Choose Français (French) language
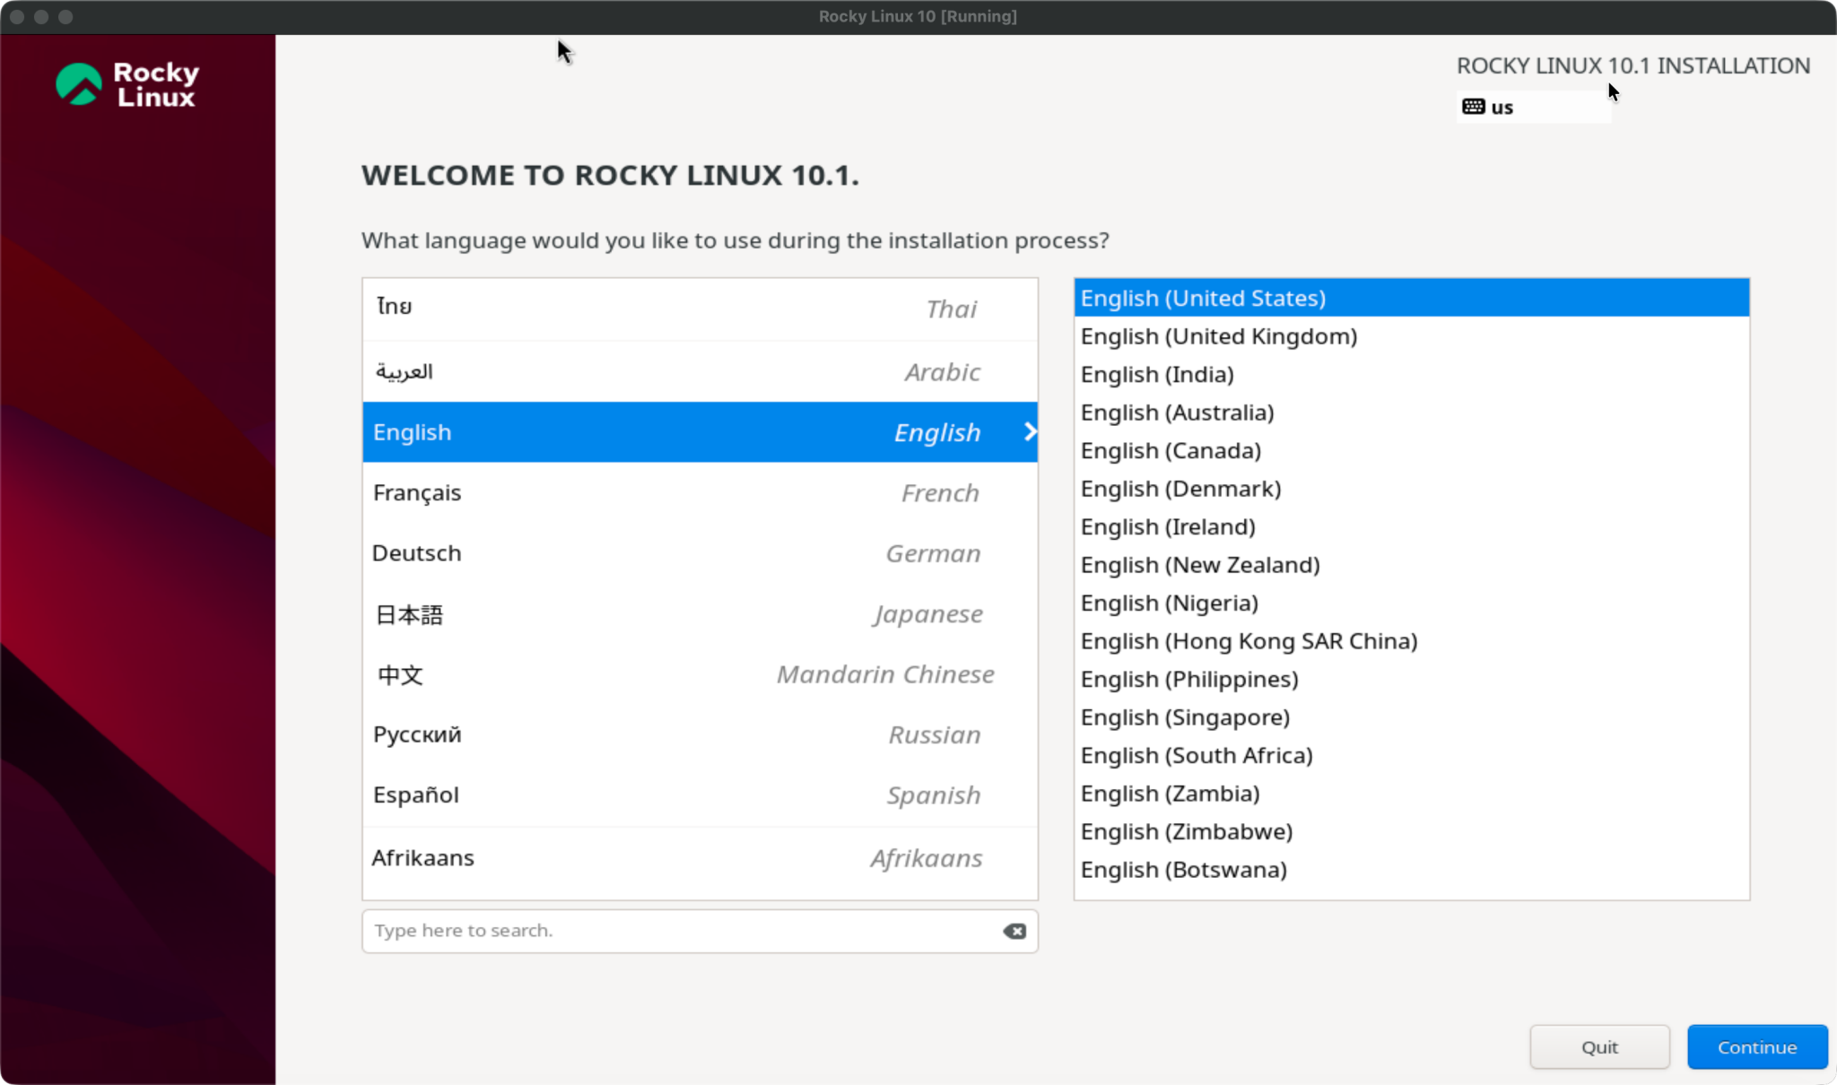The image size is (1837, 1085). 700,492
